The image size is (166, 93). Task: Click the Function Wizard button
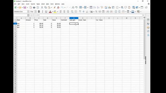point(31,15)
